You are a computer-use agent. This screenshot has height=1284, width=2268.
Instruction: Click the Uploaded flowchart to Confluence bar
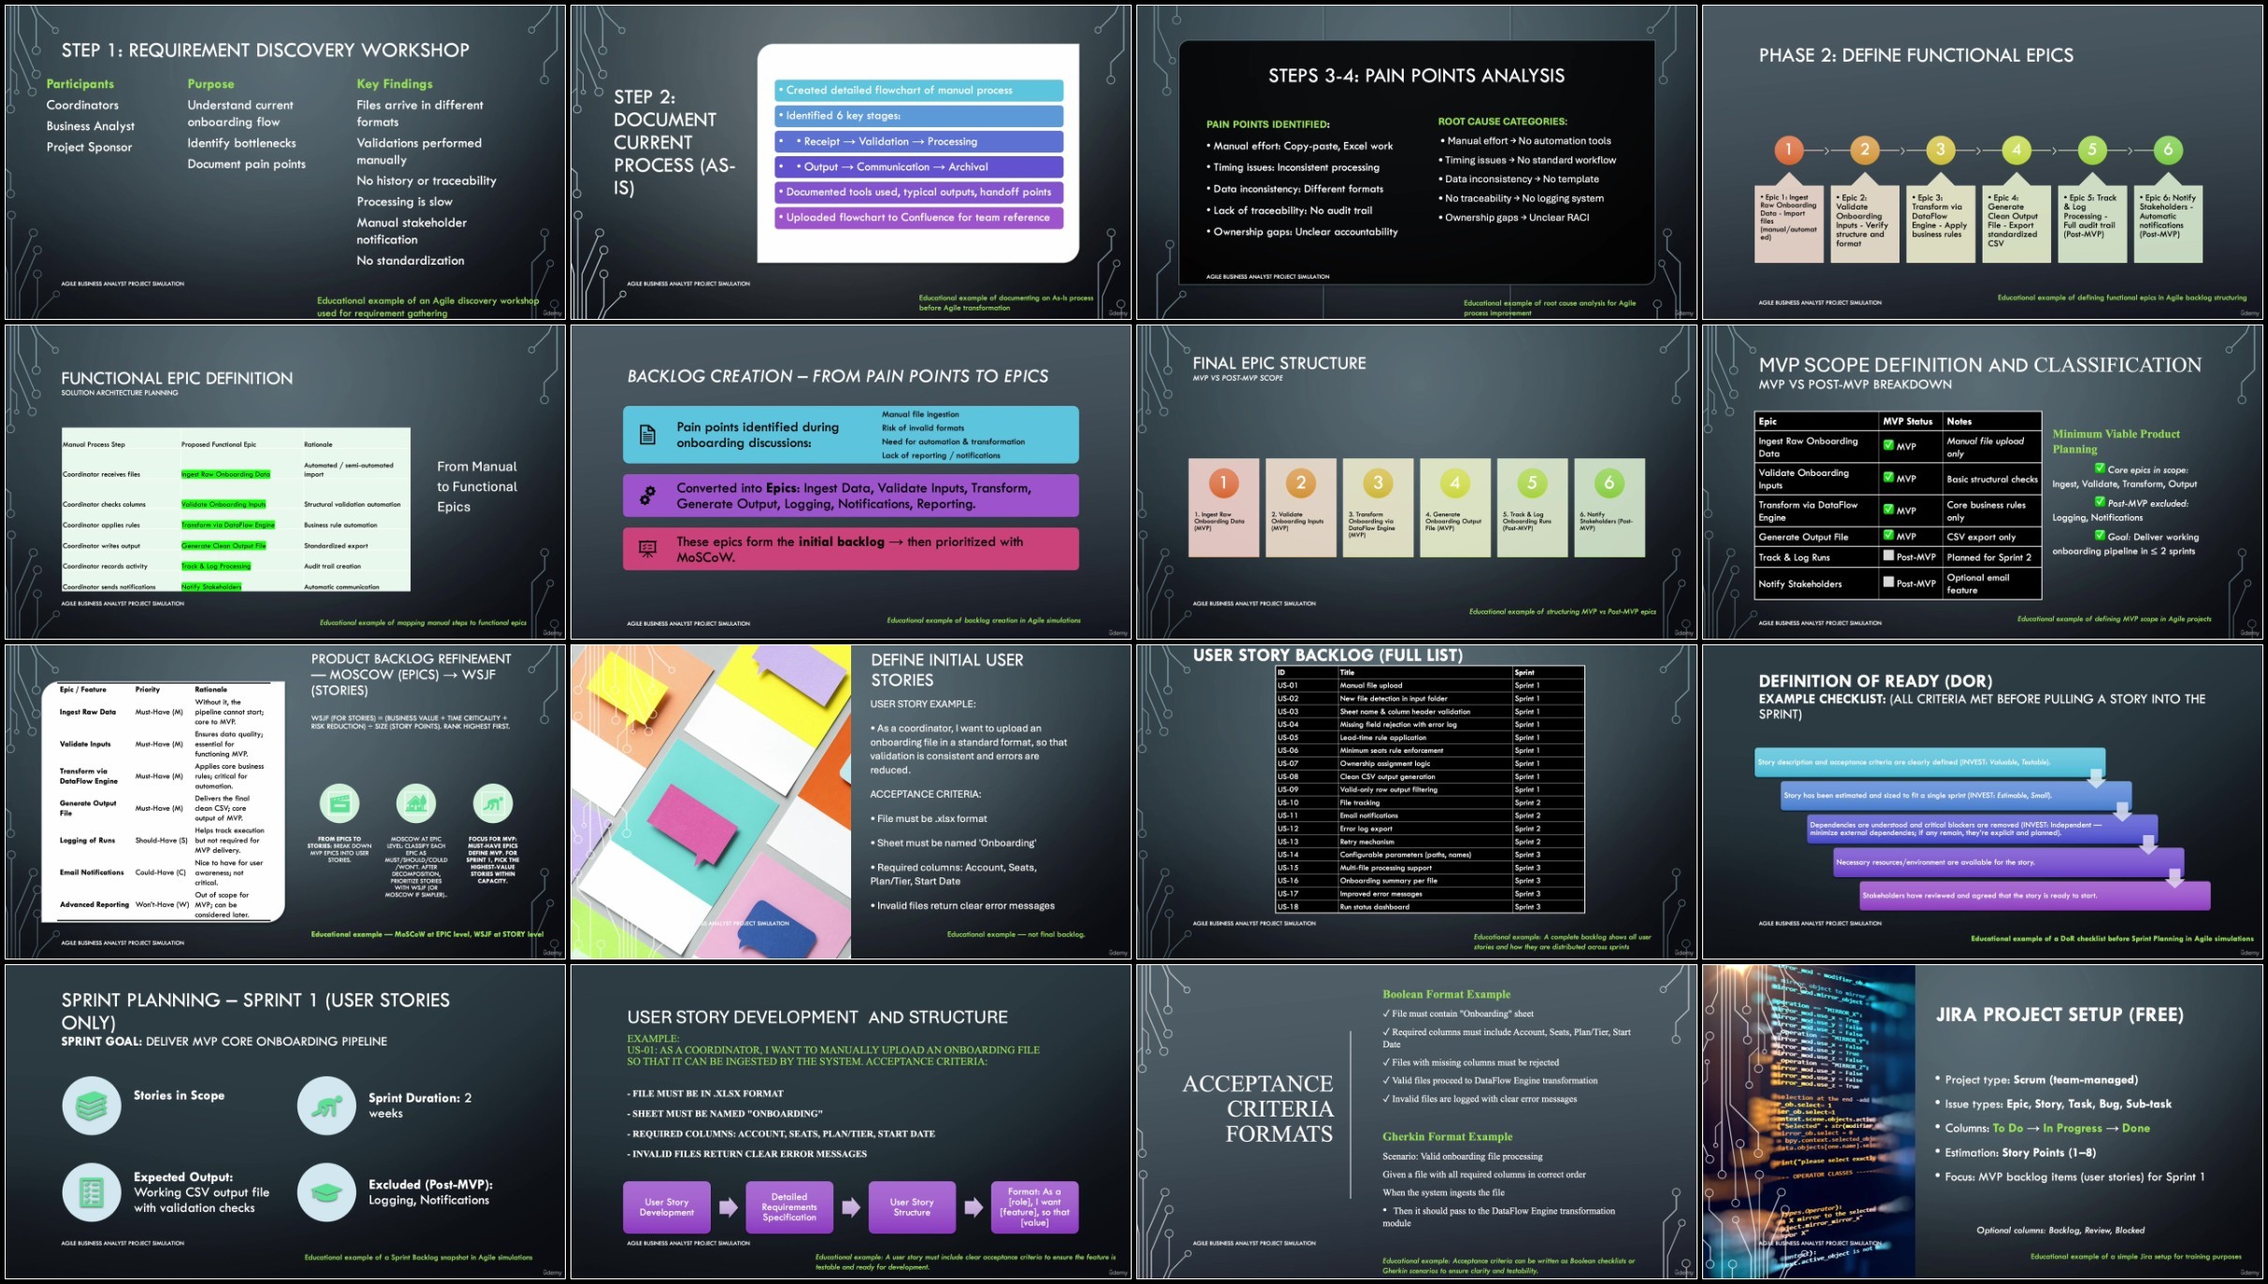point(918,218)
